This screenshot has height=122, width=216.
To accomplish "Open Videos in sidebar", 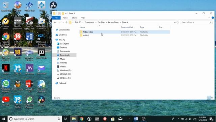I will point(61,66).
